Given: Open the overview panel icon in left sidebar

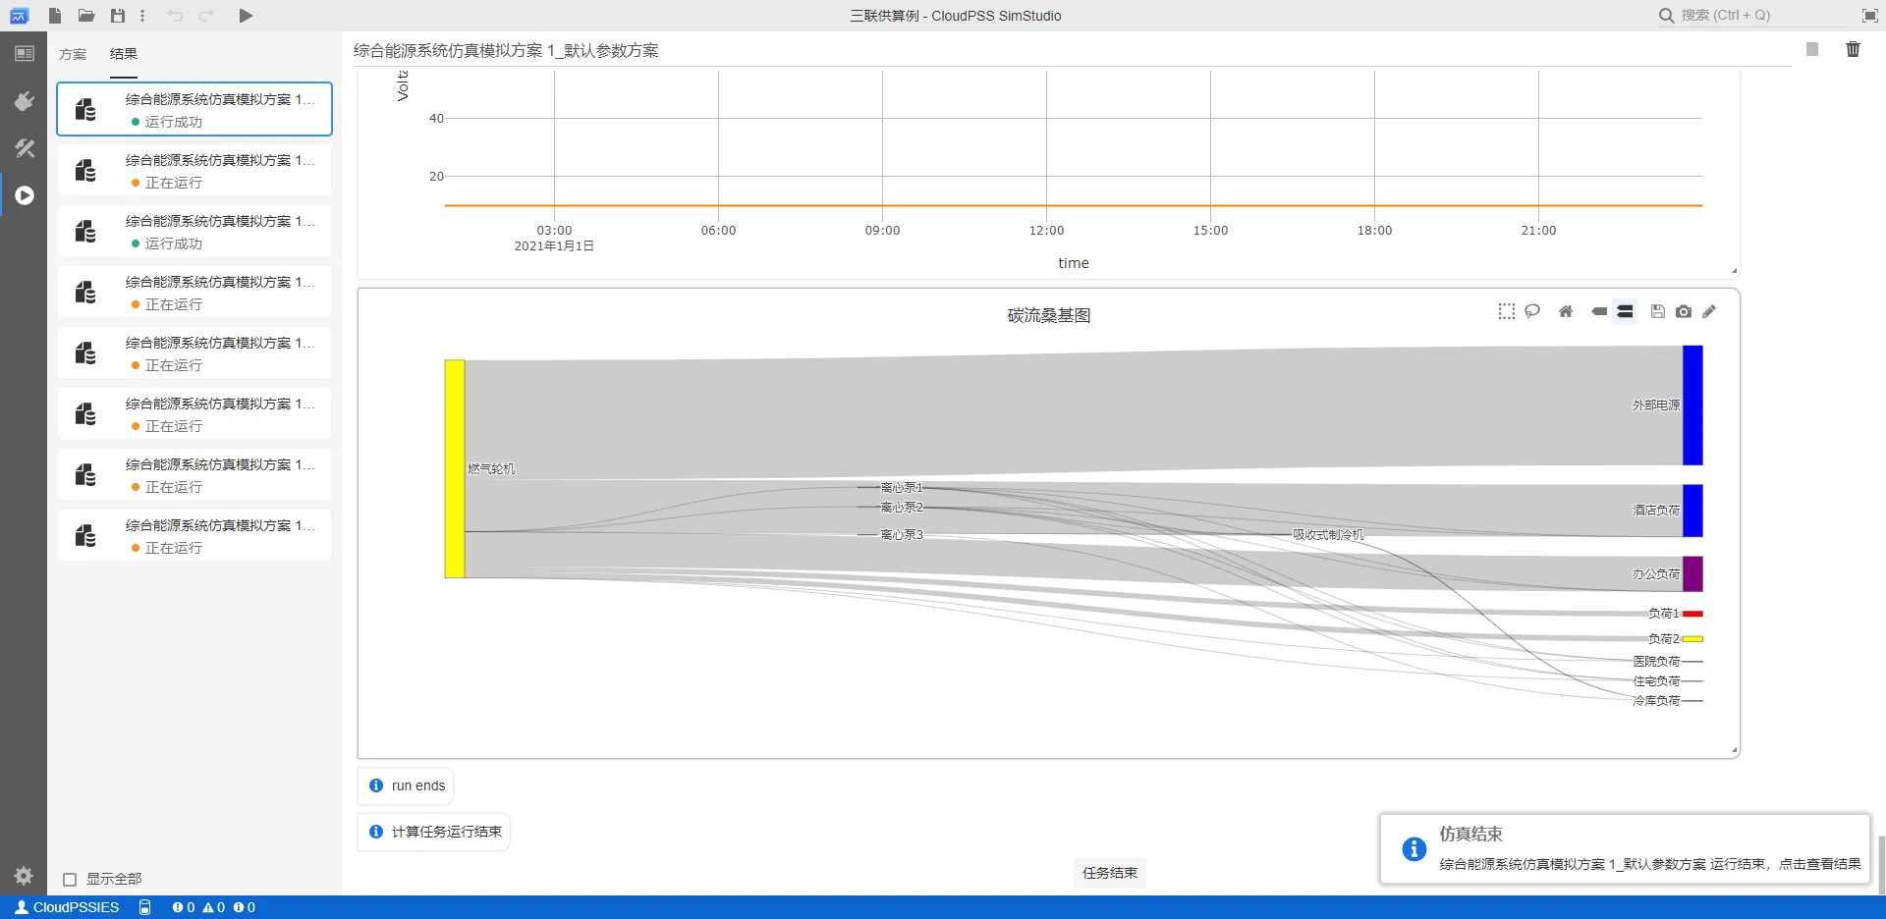Looking at the screenshot, I should point(25,54).
